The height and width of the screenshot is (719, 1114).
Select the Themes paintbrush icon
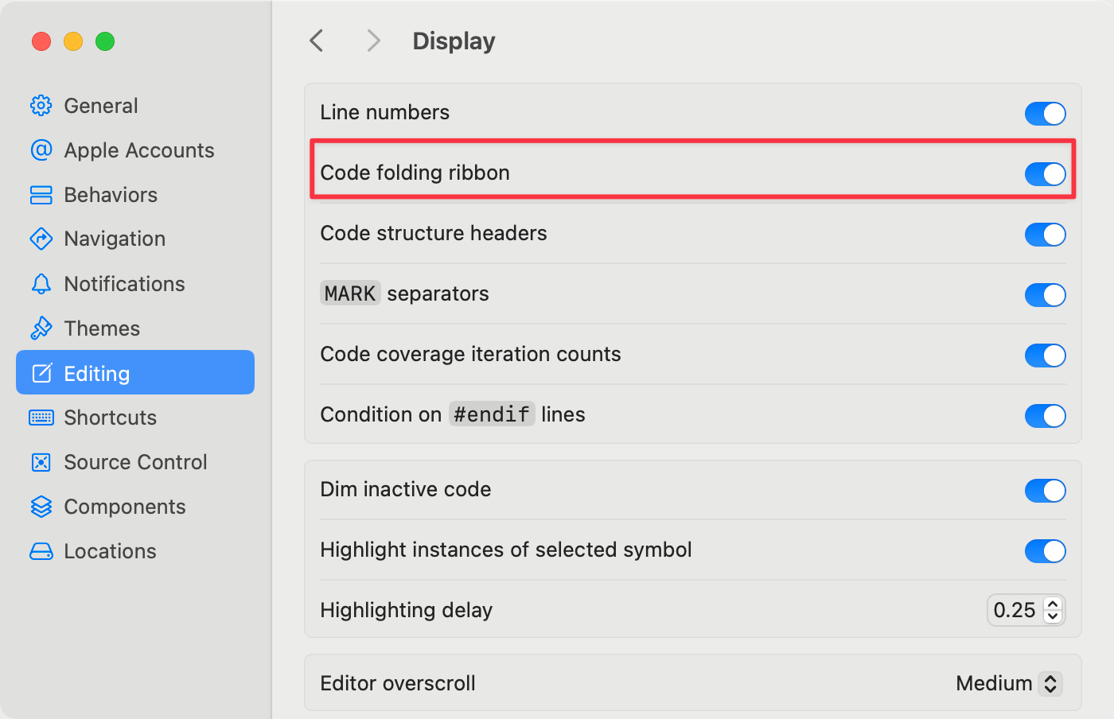(41, 328)
